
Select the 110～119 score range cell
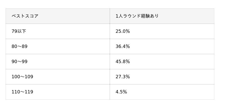click(x=58, y=92)
